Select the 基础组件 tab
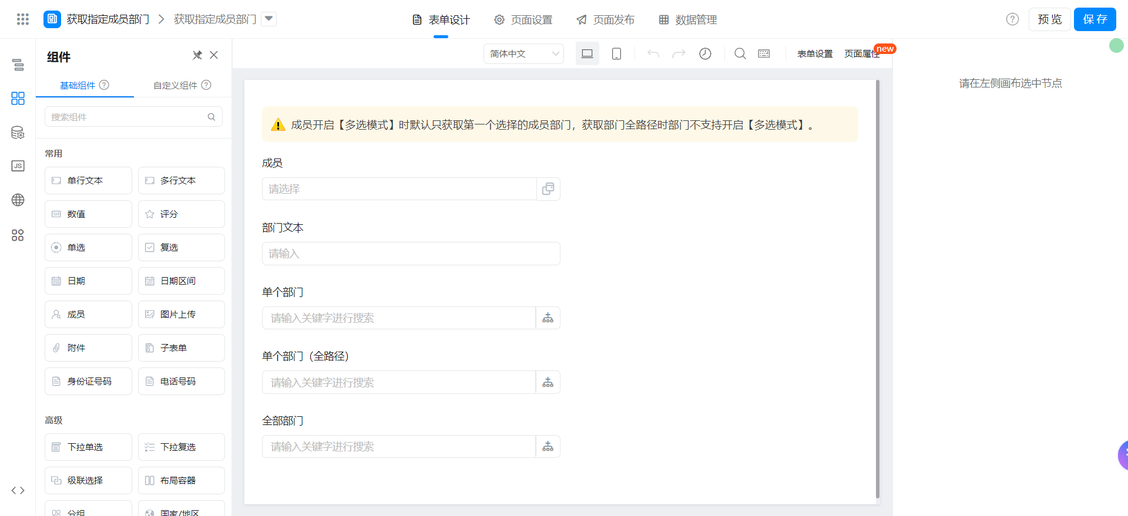The height and width of the screenshot is (516, 1128). pyautogui.click(x=85, y=85)
